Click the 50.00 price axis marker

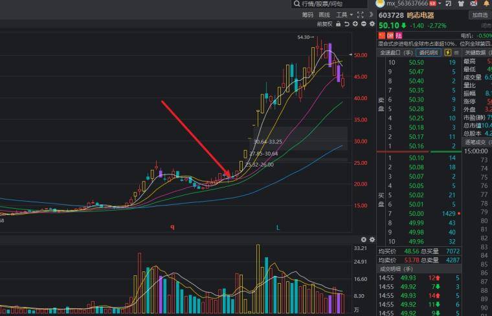coord(360,55)
